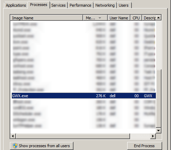Open the Services tab
171x150 pixels.
click(x=58, y=5)
